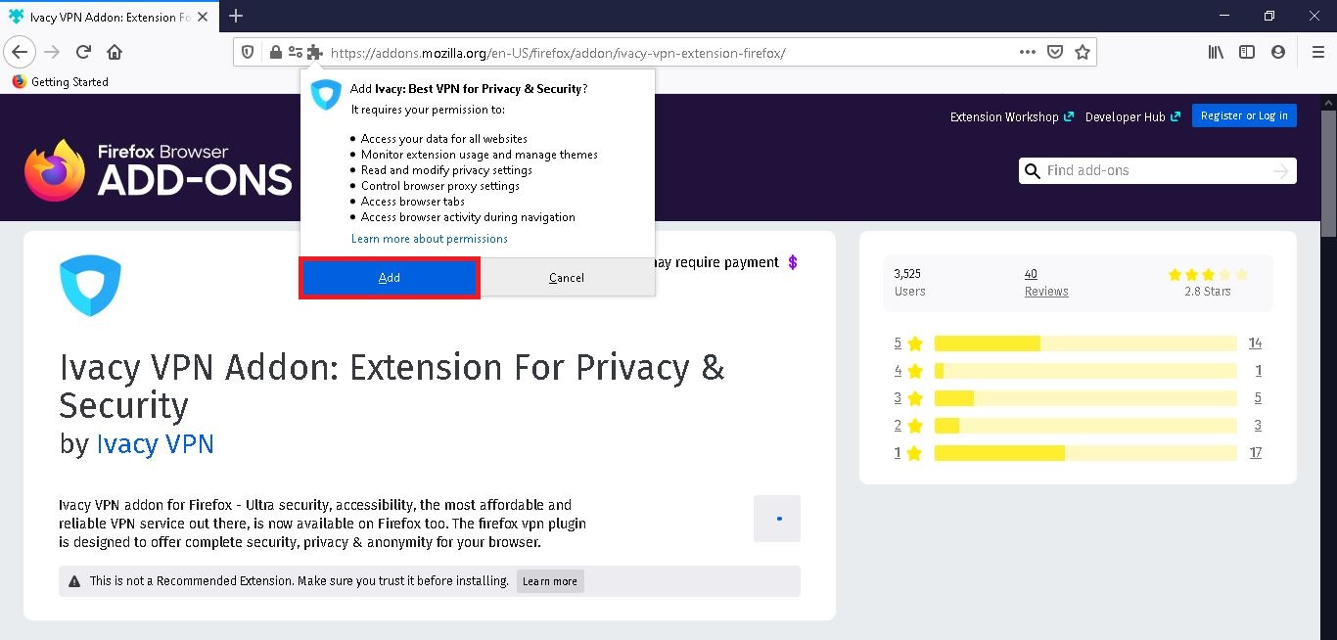Reload the current page
Screen dimensions: 1337x640
(83, 52)
